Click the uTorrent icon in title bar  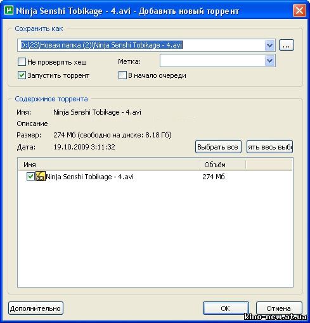8,10
